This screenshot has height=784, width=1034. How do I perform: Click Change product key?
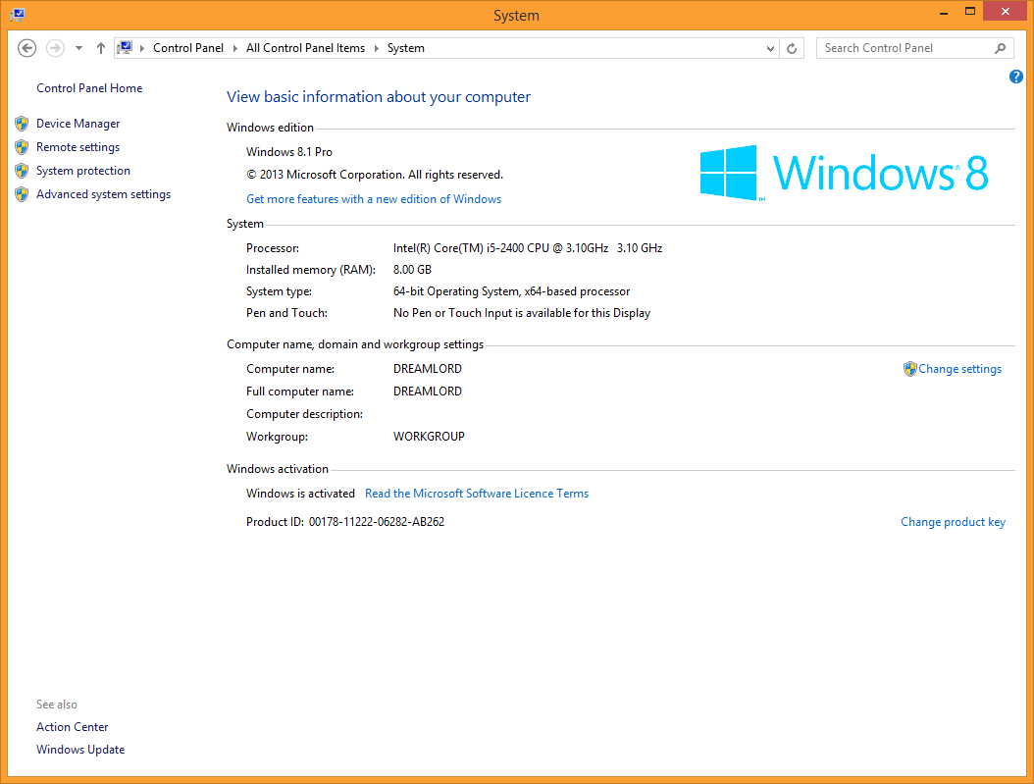click(953, 522)
